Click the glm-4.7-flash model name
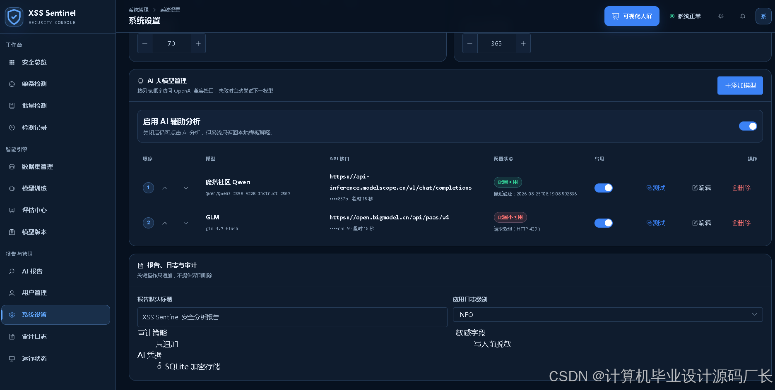This screenshot has width=775, height=390. pyautogui.click(x=222, y=229)
